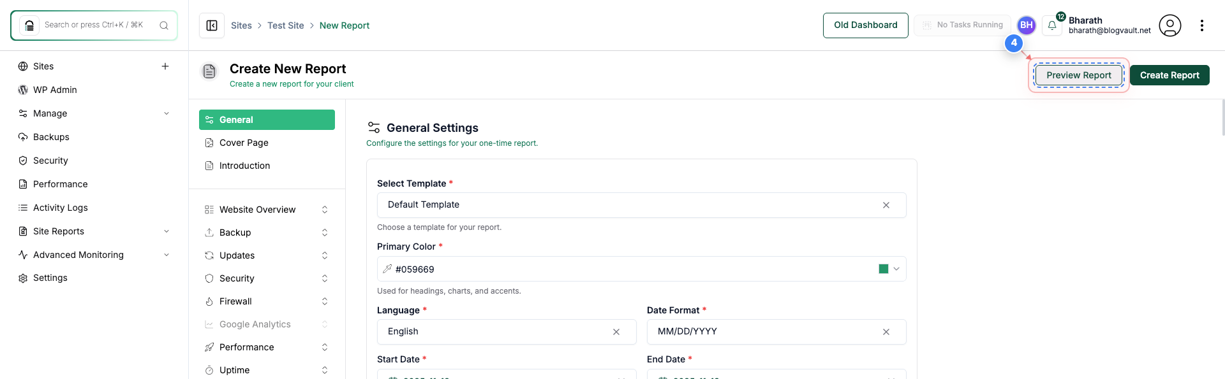Click the No Tasks Running button
1225x379 pixels.
[x=962, y=25]
